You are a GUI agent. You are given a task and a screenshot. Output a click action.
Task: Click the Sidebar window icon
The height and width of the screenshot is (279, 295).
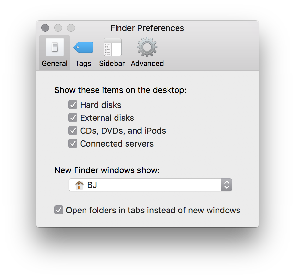click(113, 47)
